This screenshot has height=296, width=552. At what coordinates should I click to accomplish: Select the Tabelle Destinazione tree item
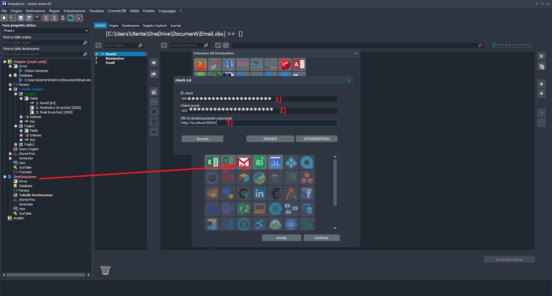click(36, 195)
